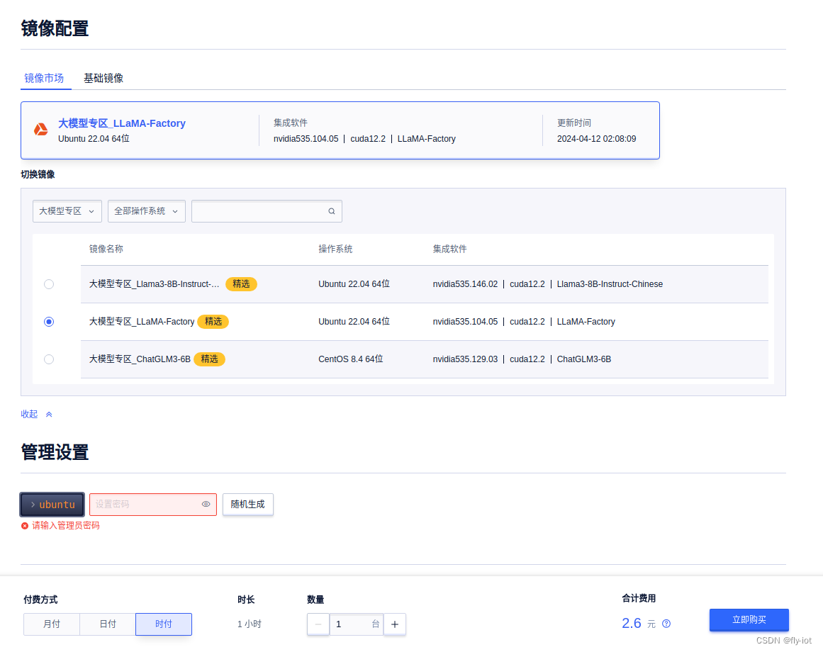The image size is (823, 652).
Task: Select the LLaMA-Factory image radio button
Action: [48, 321]
